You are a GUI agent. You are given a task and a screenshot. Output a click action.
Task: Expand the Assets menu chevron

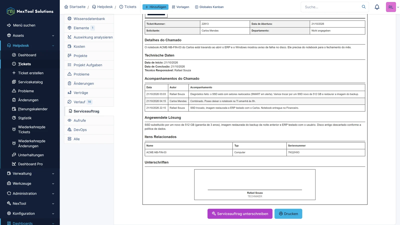click(53, 36)
